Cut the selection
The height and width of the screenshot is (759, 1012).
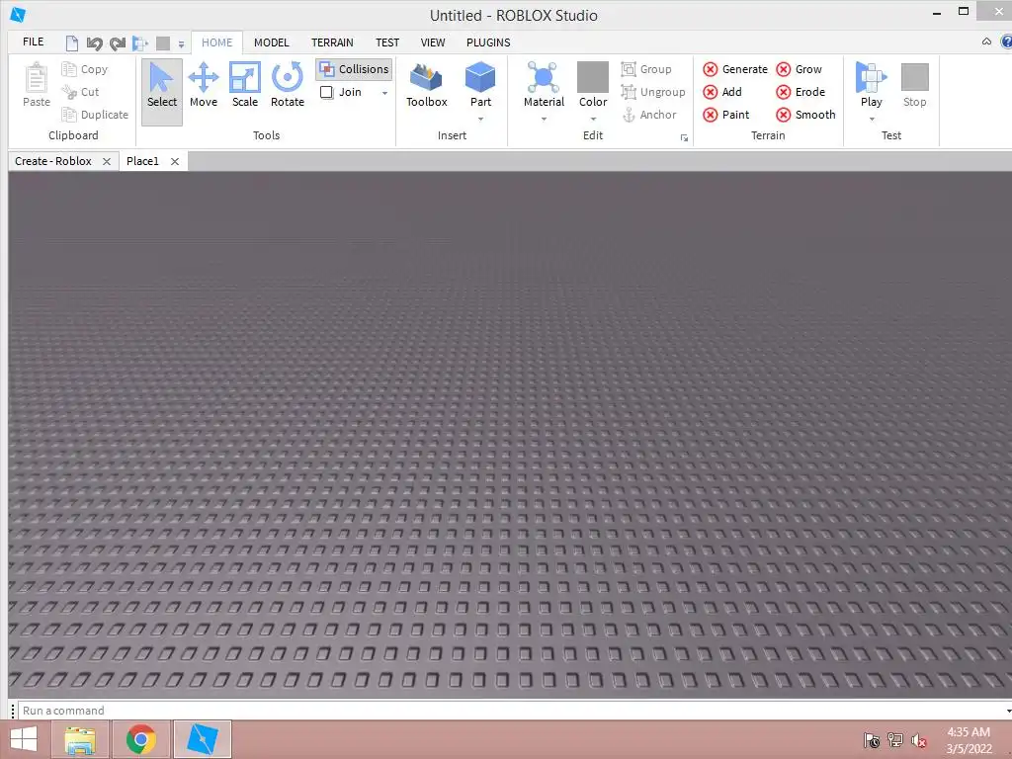[x=80, y=92]
